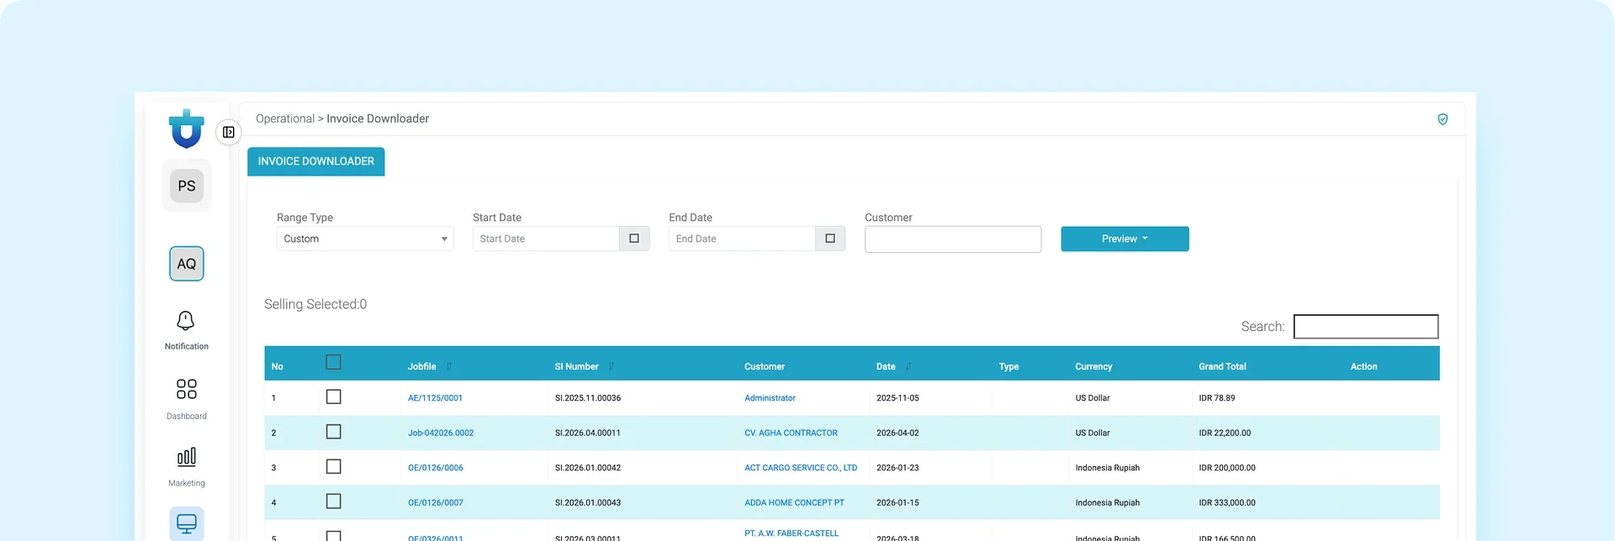Click the Grand Total column header

[1222, 366]
